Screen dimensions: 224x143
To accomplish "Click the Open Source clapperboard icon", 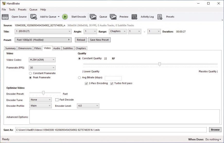I will pos(5,17).
